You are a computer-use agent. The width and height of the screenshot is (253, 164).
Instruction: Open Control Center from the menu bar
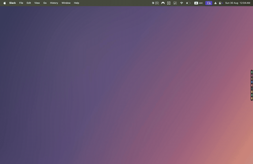click(x=221, y=3)
